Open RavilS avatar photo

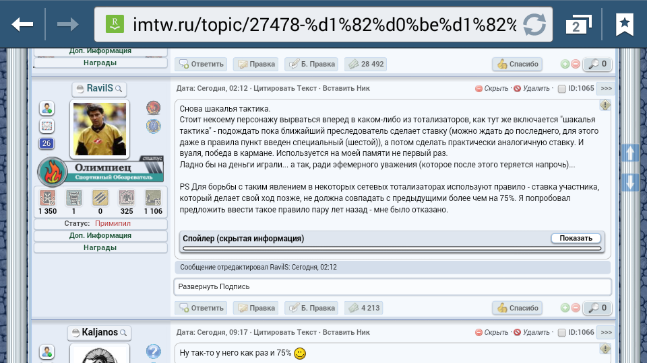(x=100, y=129)
